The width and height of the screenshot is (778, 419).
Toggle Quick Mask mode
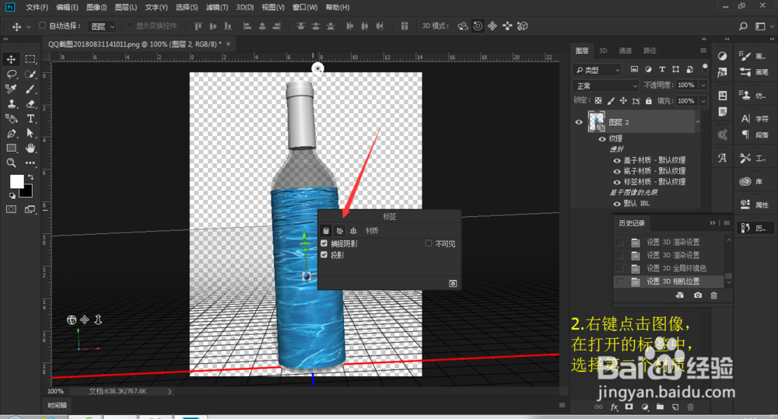(x=11, y=209)
